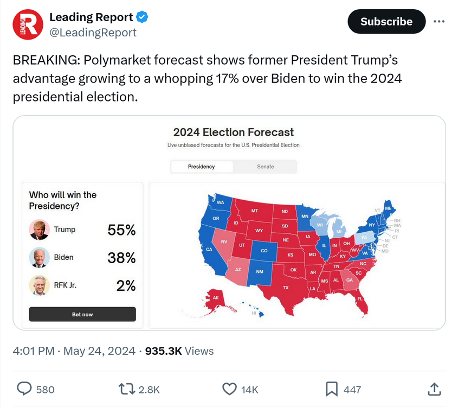Open the three-dot more options menu
This screenshot has height=407, width=458.
pos(439,22)
